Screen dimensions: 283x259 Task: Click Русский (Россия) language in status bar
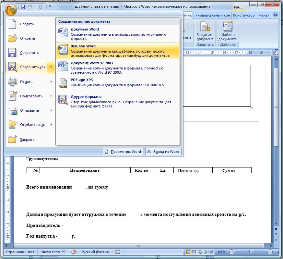[x=96, y=252]
